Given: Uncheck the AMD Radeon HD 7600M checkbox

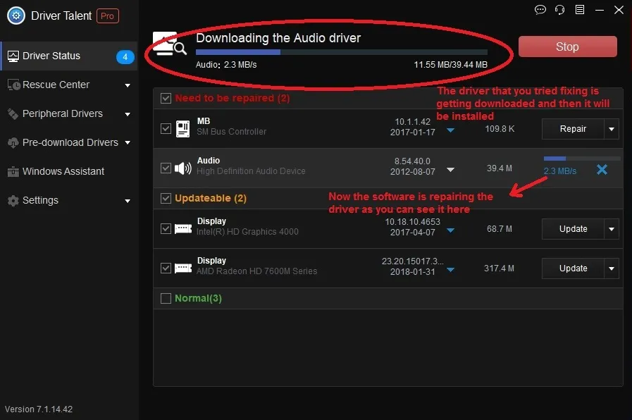Looking at the screenshot, I should pos(166,268).
